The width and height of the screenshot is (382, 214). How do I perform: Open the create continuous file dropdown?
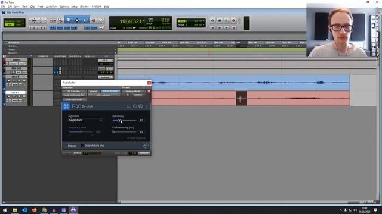tap(74, 95)
